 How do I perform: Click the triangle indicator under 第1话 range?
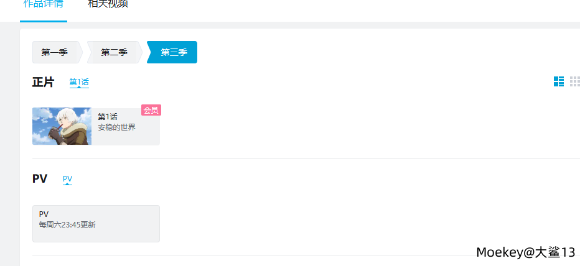tap(79, 88)
